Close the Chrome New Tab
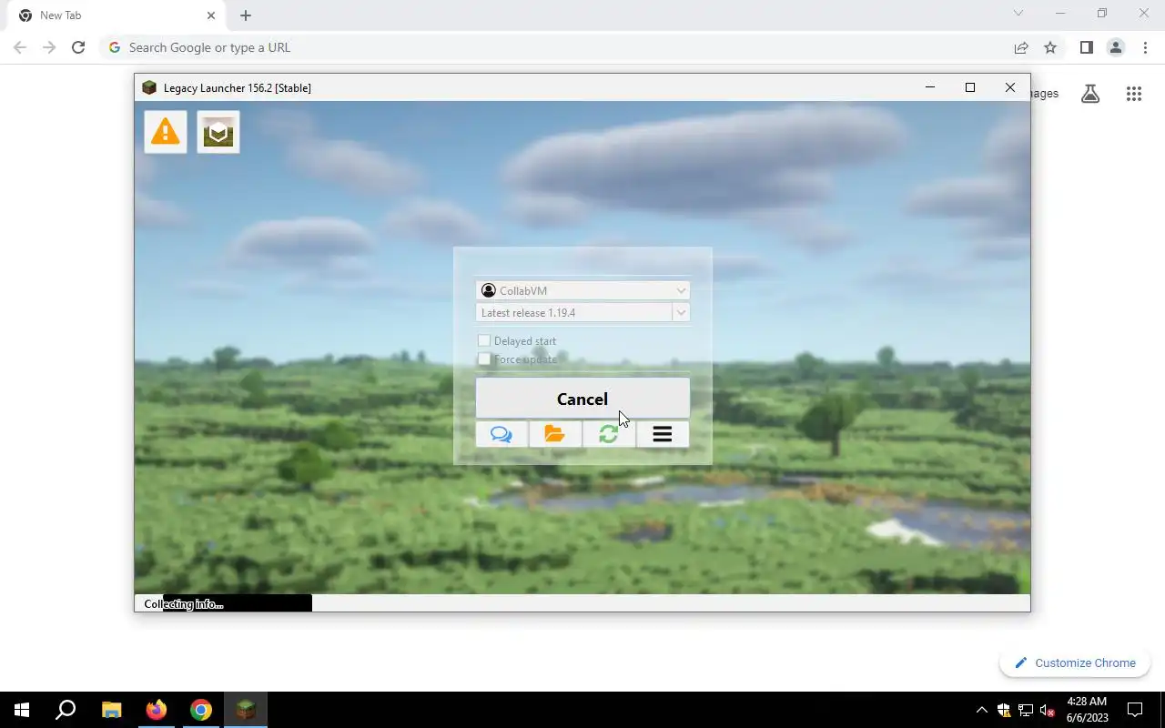1165x728 pixels. (x=211, y=15)
